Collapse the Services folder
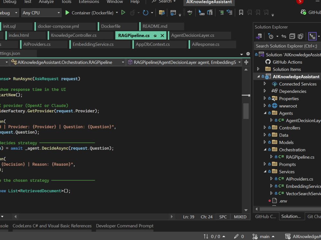The height and width of the screenshot is (240, 321). point(265,172)
